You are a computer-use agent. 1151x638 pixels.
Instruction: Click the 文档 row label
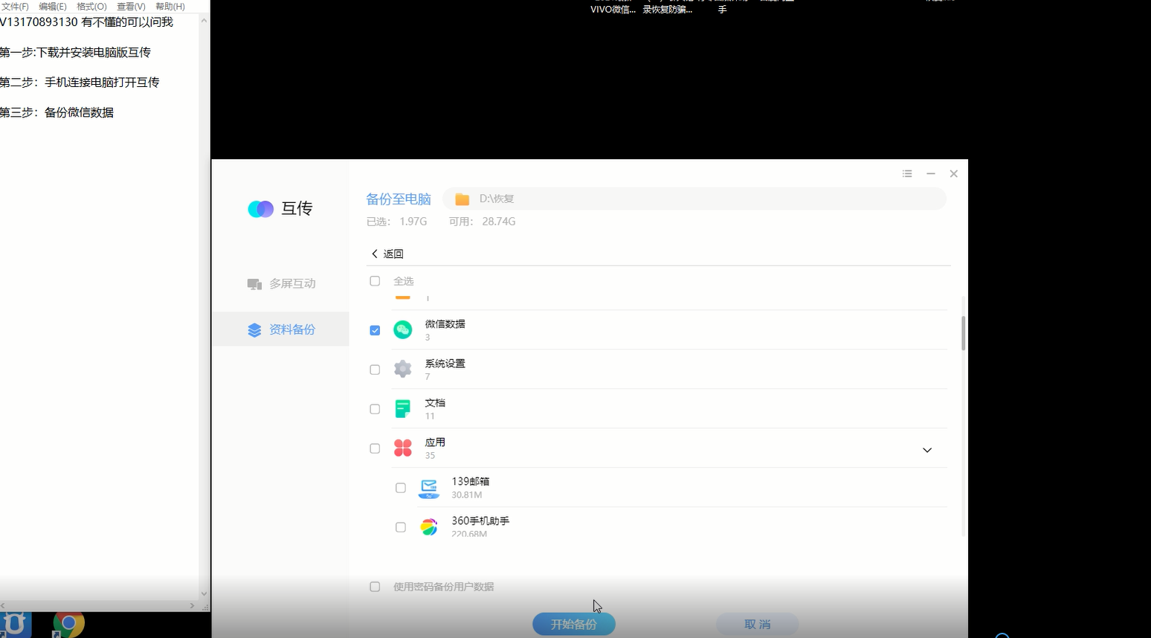coord(435,403)
